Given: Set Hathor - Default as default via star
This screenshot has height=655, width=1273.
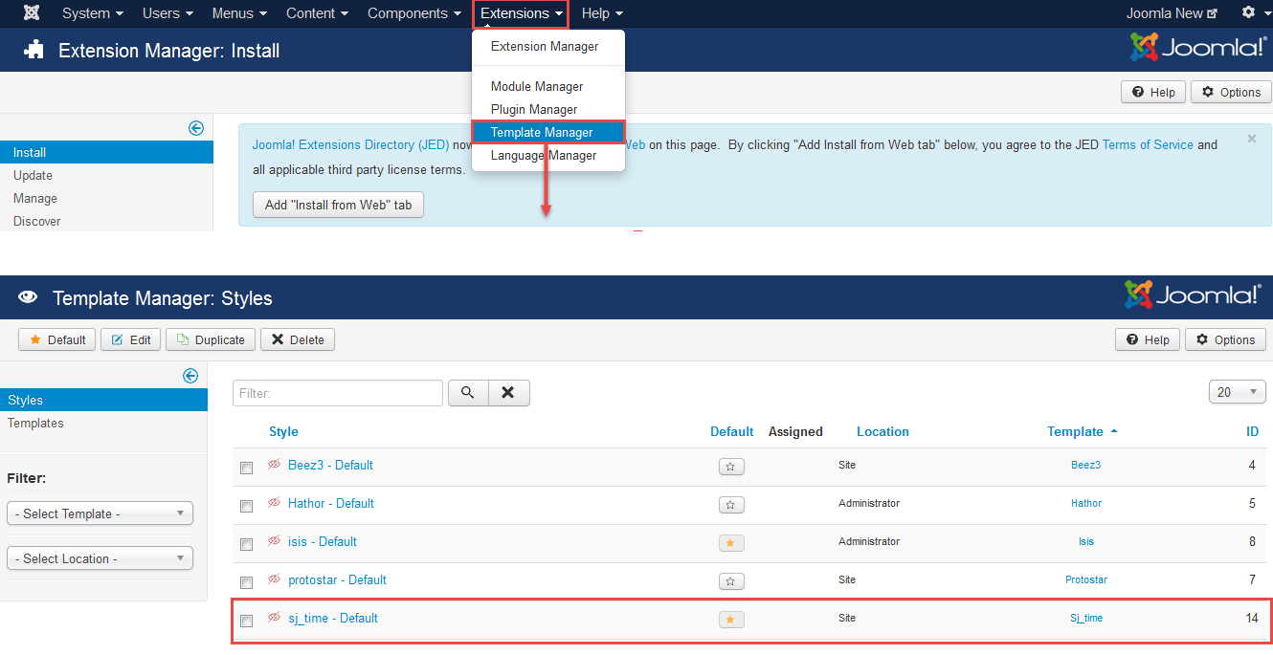Looking at the screenshot, I should tap(731, 505).
